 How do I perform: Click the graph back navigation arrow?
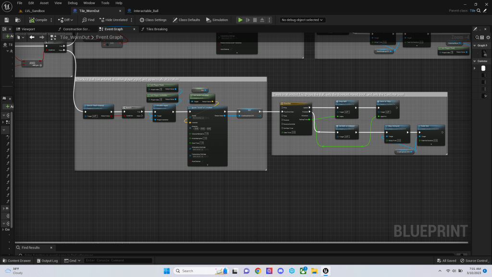32,37
